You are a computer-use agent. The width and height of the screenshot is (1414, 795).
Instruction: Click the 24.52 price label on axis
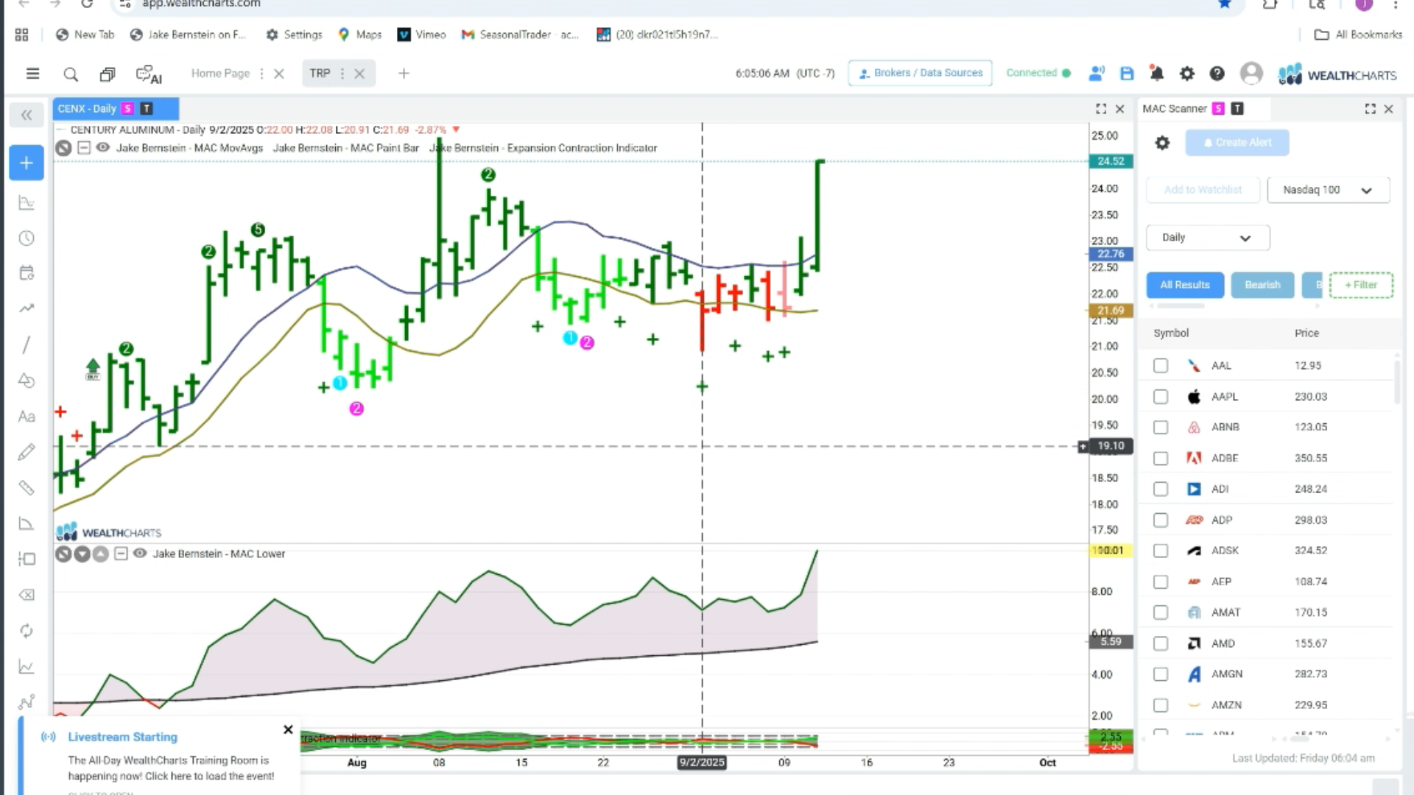(x=1111, y=161)
